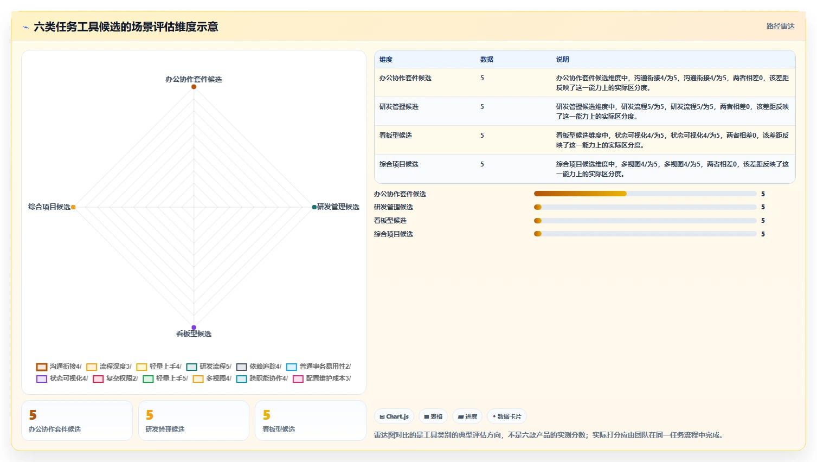Click the description cell for 综合项目候选

pyautogui.click(x=672, y=169)
